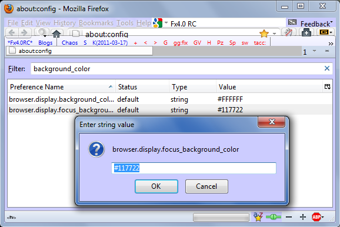340x227 pixels.
Task: Adjust the green zoom slider in status bar
Action: (x=273, y=216)
